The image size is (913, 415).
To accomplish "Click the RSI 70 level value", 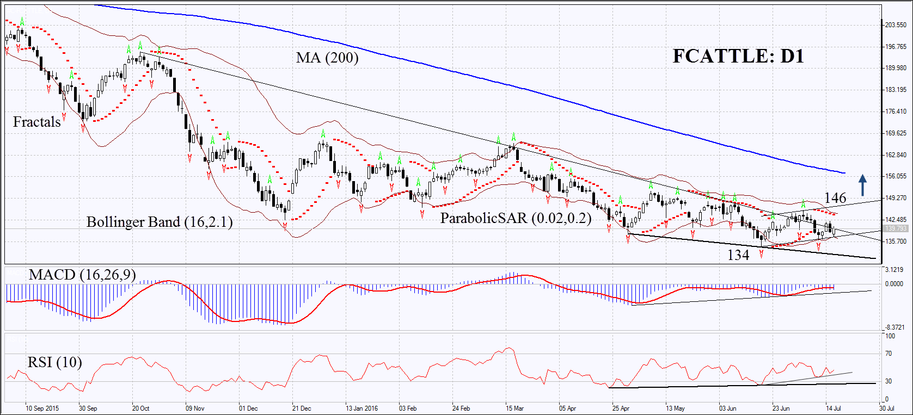I will click(889, 354).
